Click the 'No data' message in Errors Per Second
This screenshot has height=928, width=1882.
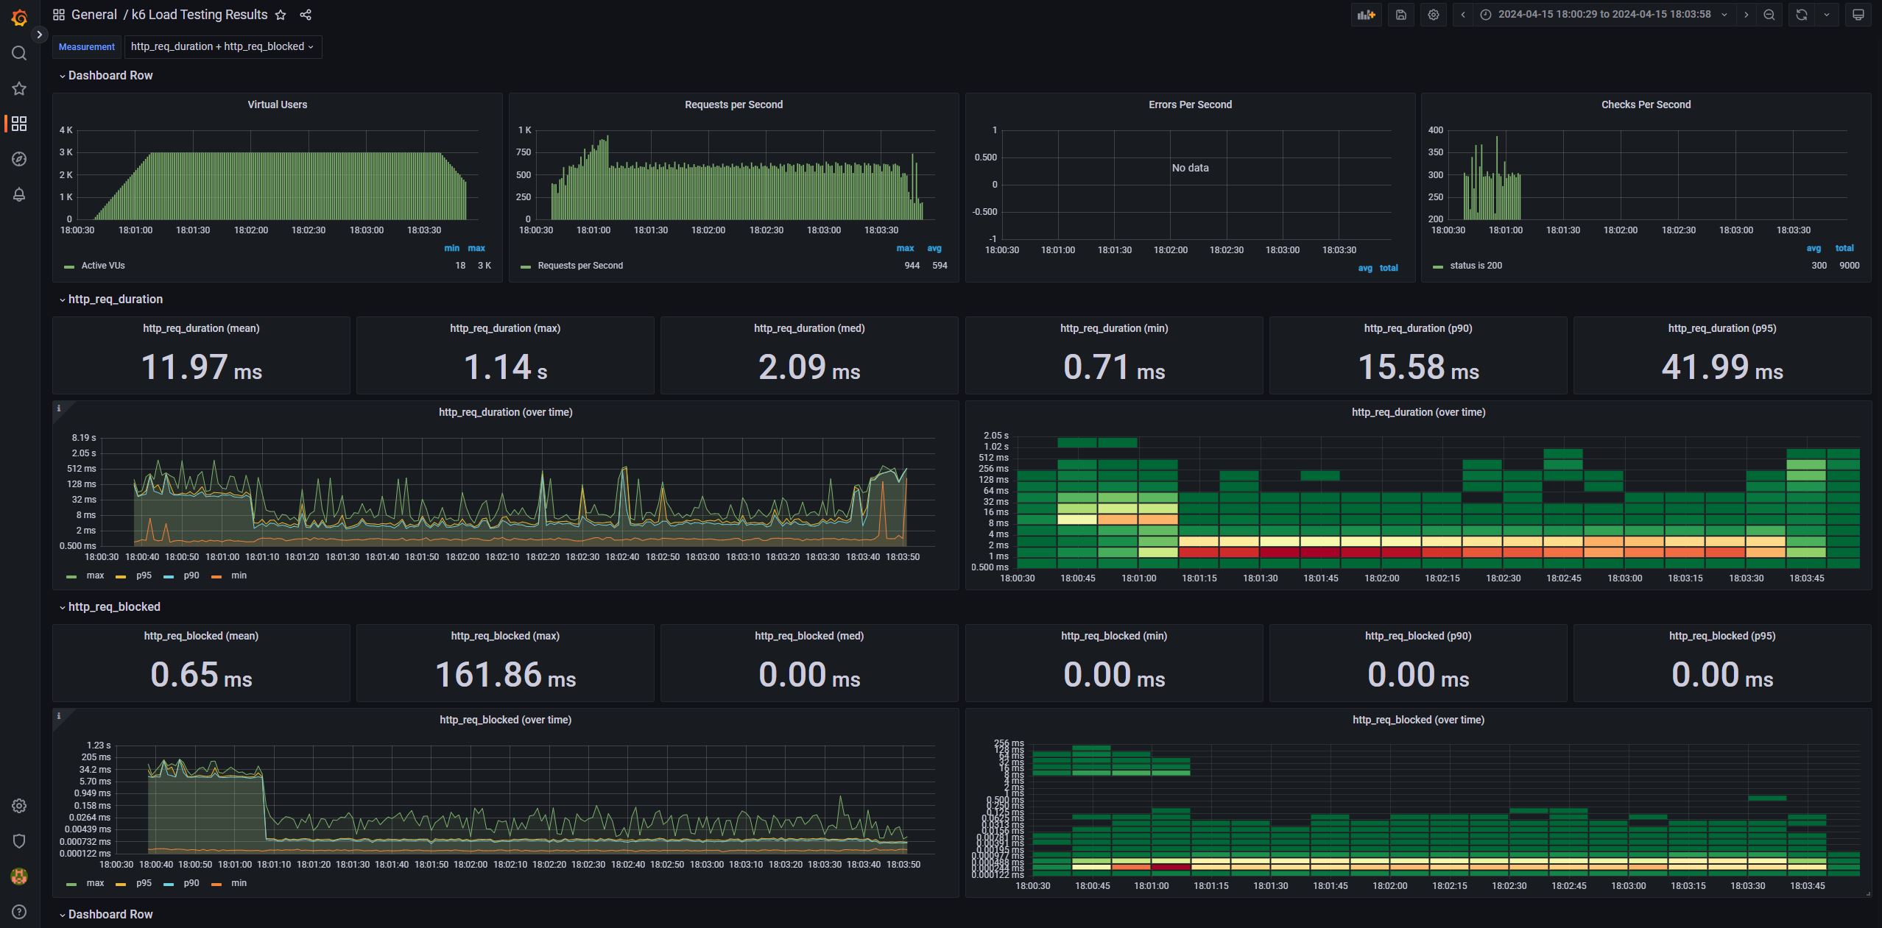pyautogui.click(x=1190, y=168)
